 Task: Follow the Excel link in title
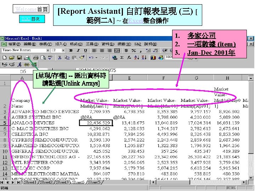tap(136, 21)
